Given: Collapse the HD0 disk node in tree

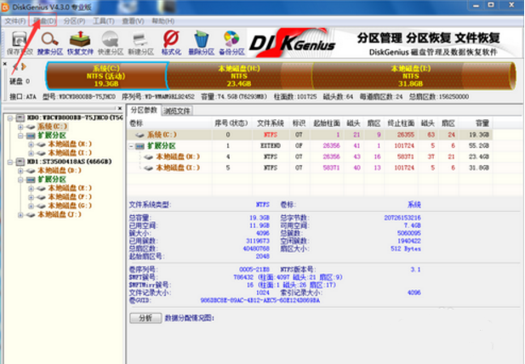Looking at the screenshot, I should pyautogui.click(x=10, y=117).
